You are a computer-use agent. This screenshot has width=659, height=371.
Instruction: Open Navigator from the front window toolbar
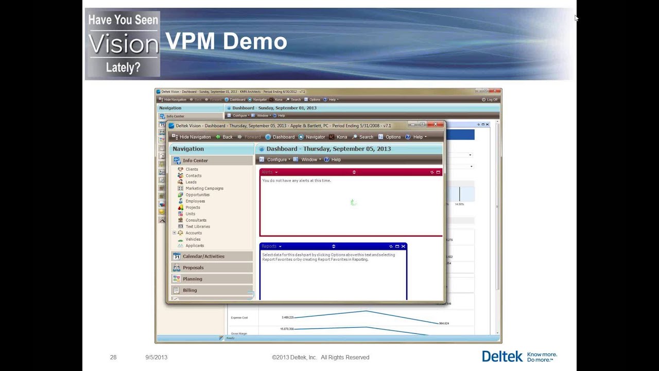click(x=311, y=137)
